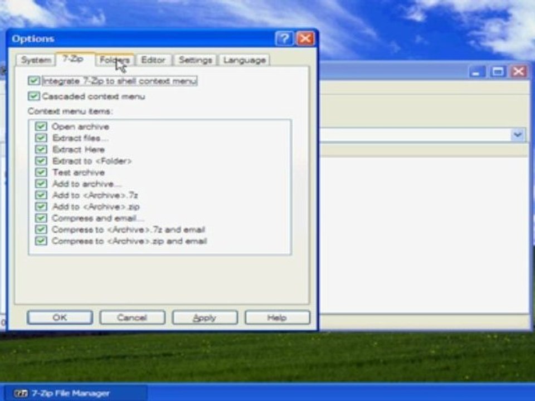Minimize the 7-Zip File Manager window
535x401 pixels.
[x=477, y=72]
